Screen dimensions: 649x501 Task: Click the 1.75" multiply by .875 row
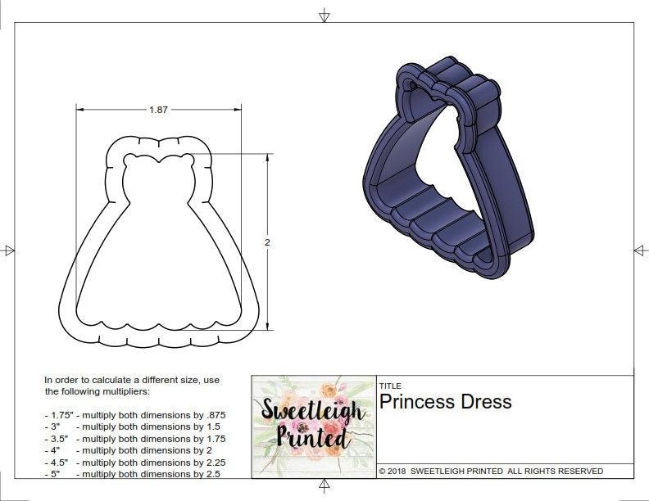135,415
